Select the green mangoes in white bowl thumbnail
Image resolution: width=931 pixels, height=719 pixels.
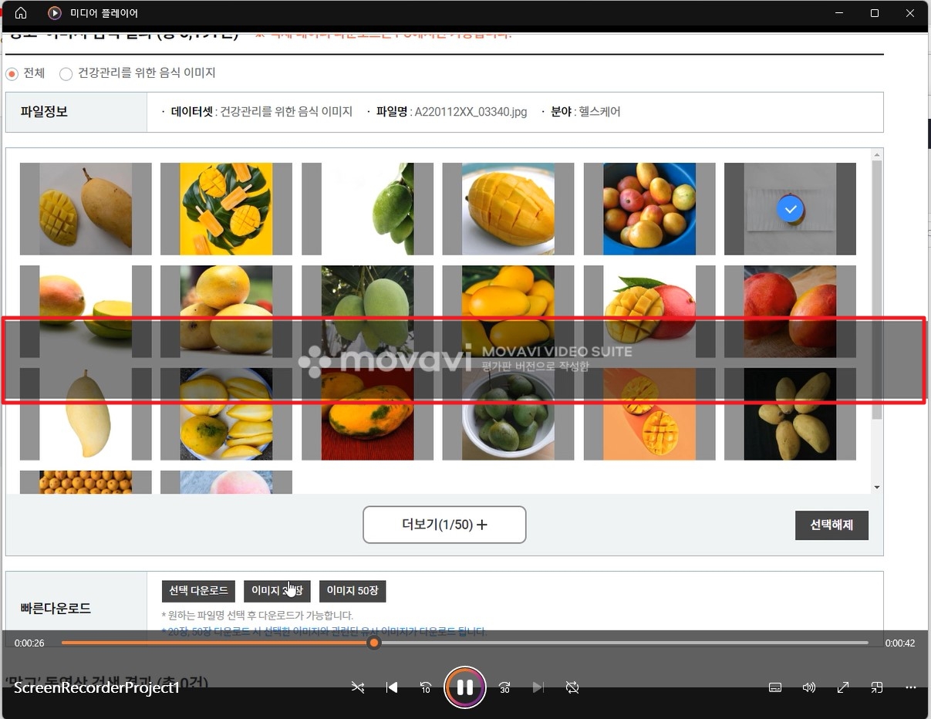508,414
